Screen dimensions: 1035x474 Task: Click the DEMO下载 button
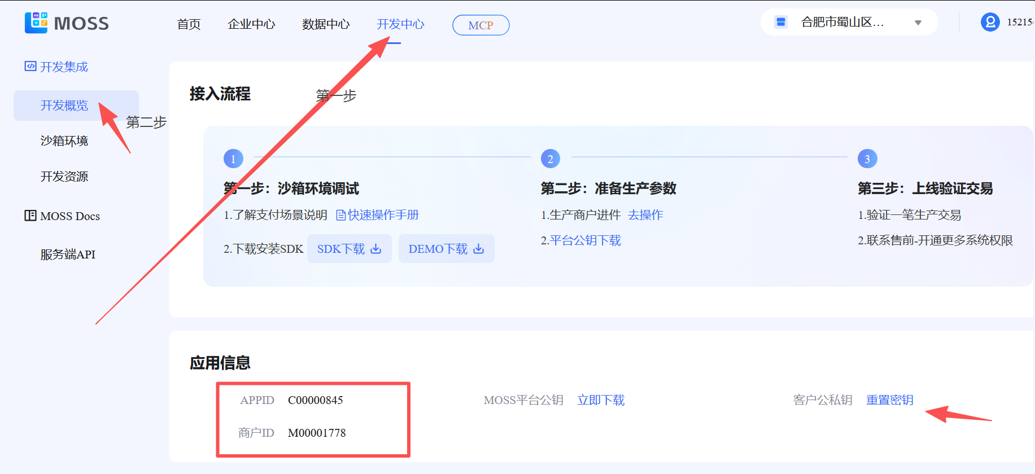(x=446, y=249)
